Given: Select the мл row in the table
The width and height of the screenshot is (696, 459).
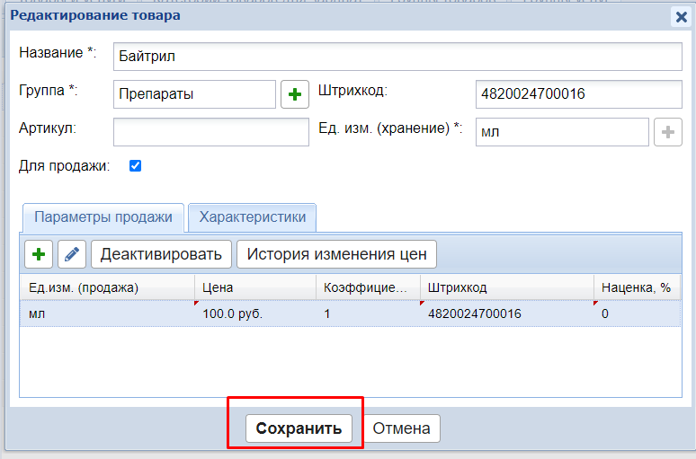Looking at the screenshot, I should [x=106, y=313].
